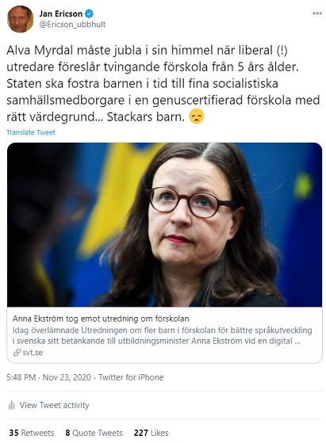Image resolution: width=326 pixels, height=443 pixels.
Task: Open the three-dot more options menu
Action: point(317,13)
